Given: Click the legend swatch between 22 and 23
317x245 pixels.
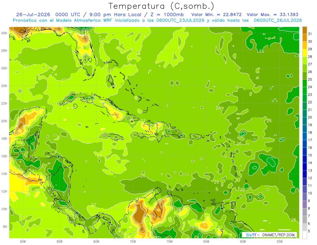Looking at the screenshot, I should pyautogui.click(x=305, y=98).
